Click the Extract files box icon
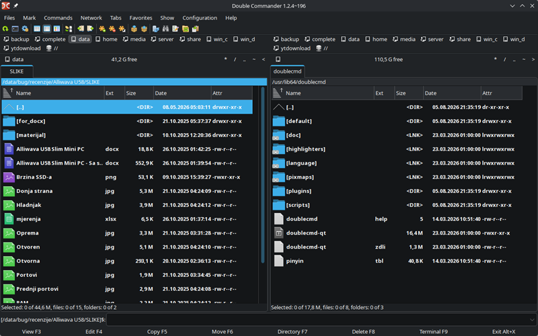Image resolution: width=538 pixels, height=336 pixels. pos(144,29)
